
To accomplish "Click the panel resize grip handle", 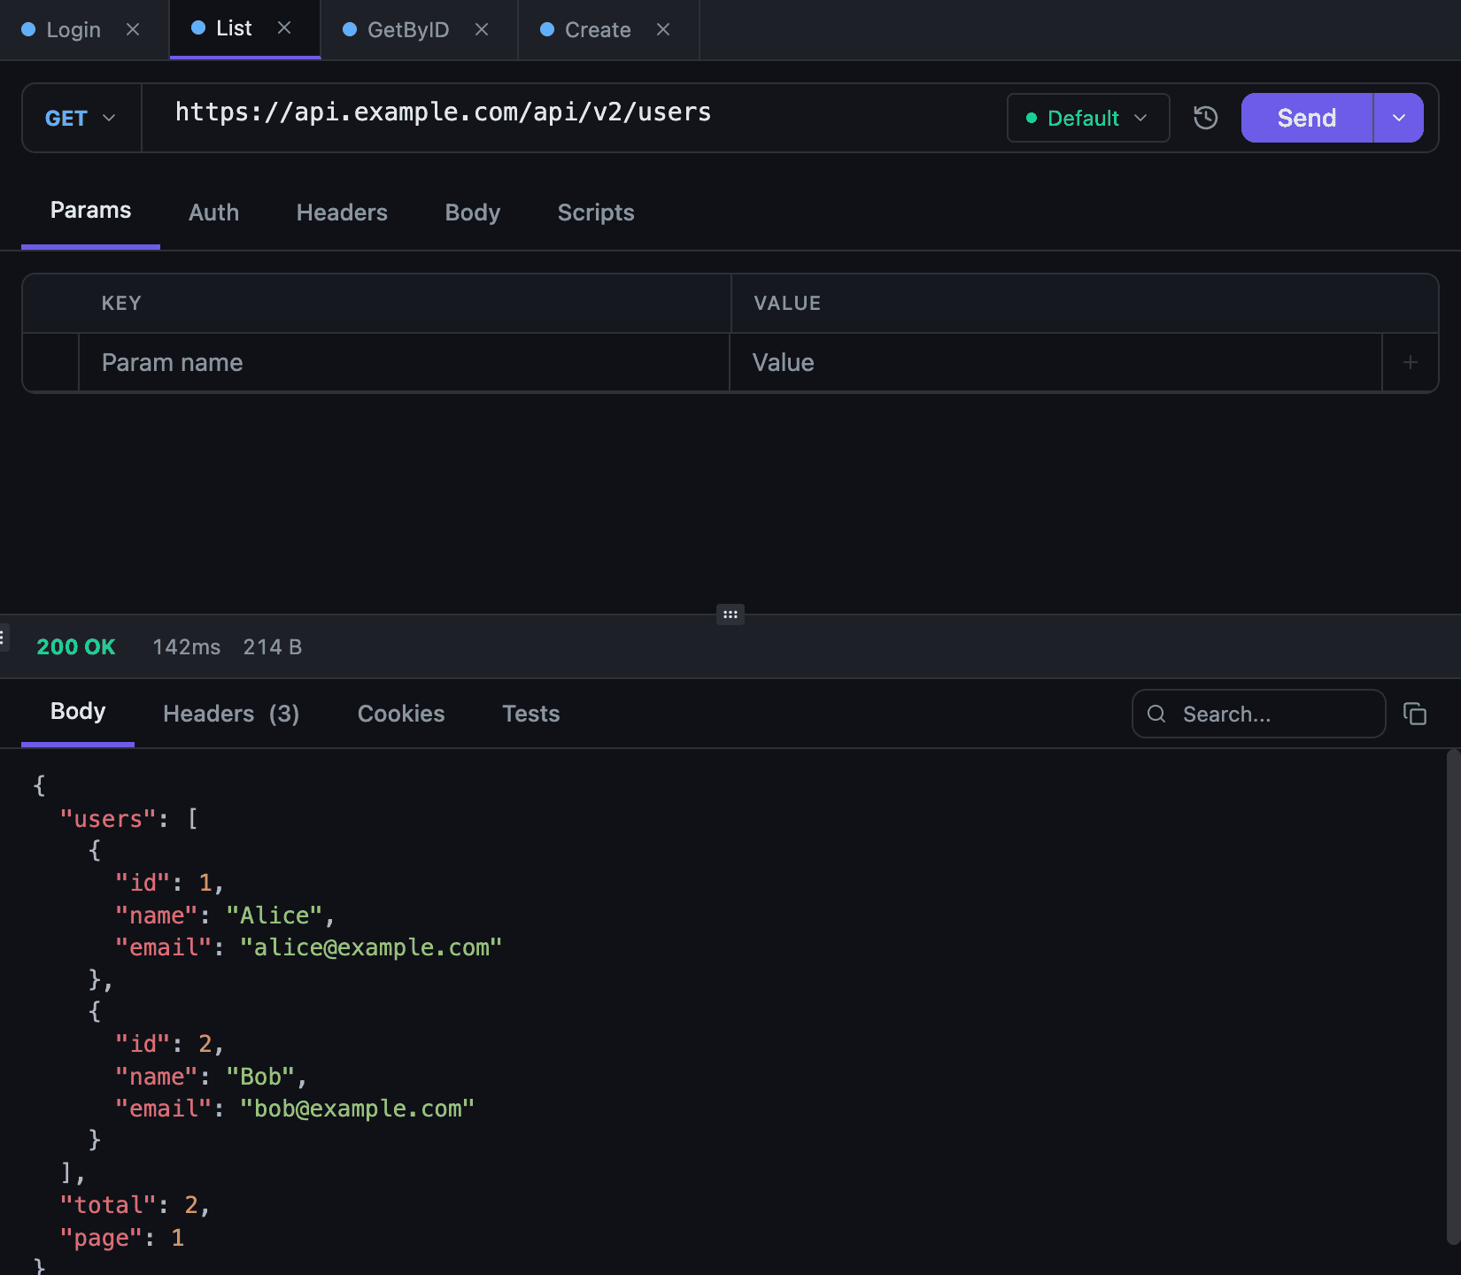I will pyautogui.click(x=730, y=614).
